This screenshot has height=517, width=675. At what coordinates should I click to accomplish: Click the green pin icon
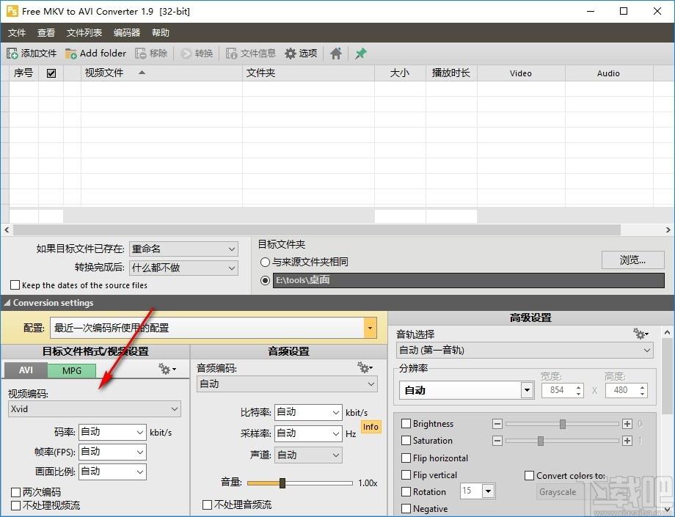(361, 54)
